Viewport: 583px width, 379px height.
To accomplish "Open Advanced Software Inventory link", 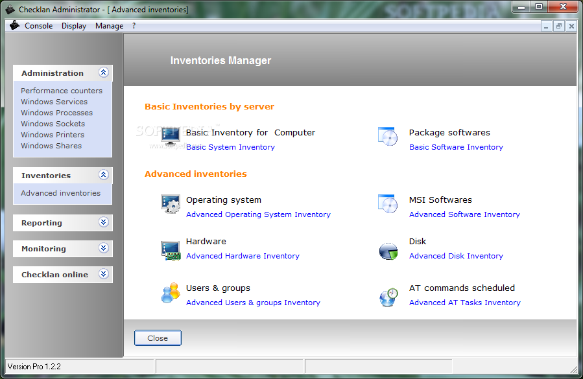I will pos(464,214).
